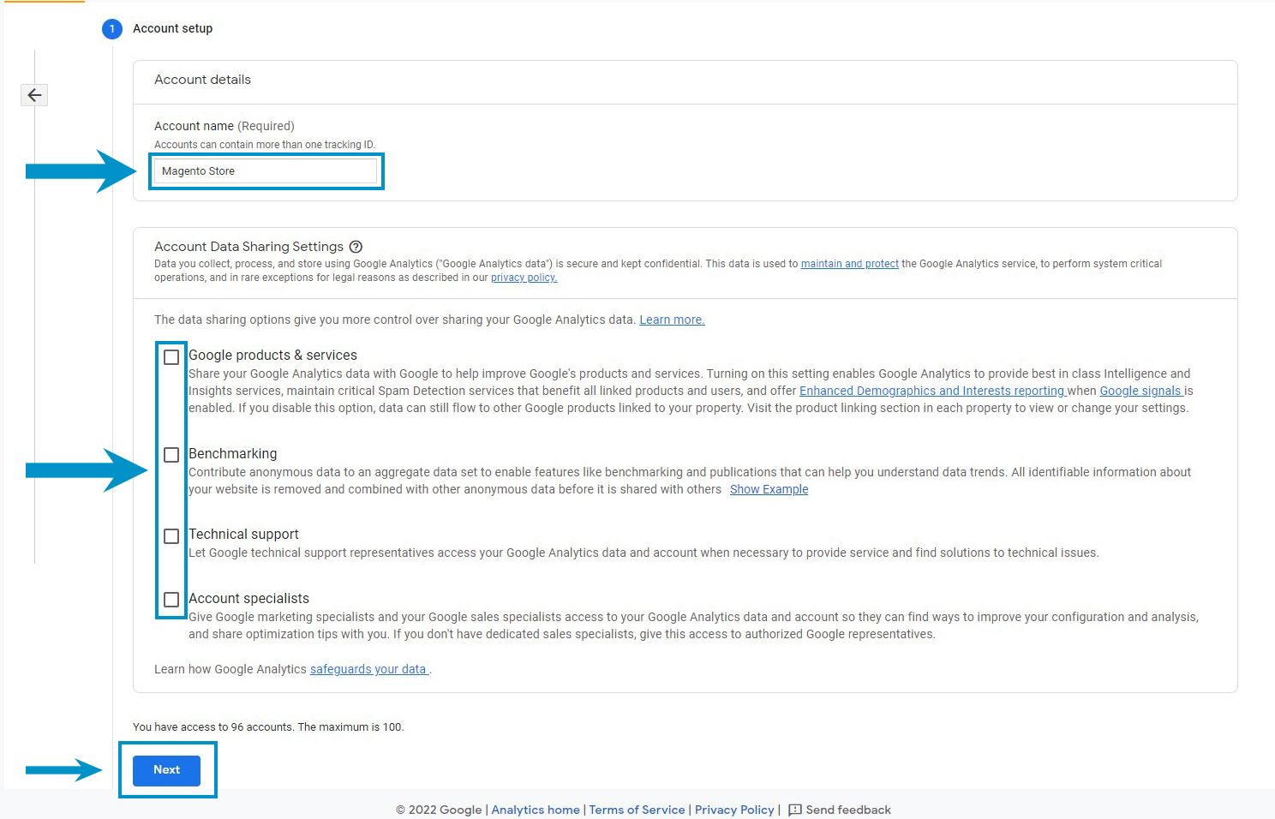Open the Google signals link
1275x819 pixels.
tap(1140, 391)
